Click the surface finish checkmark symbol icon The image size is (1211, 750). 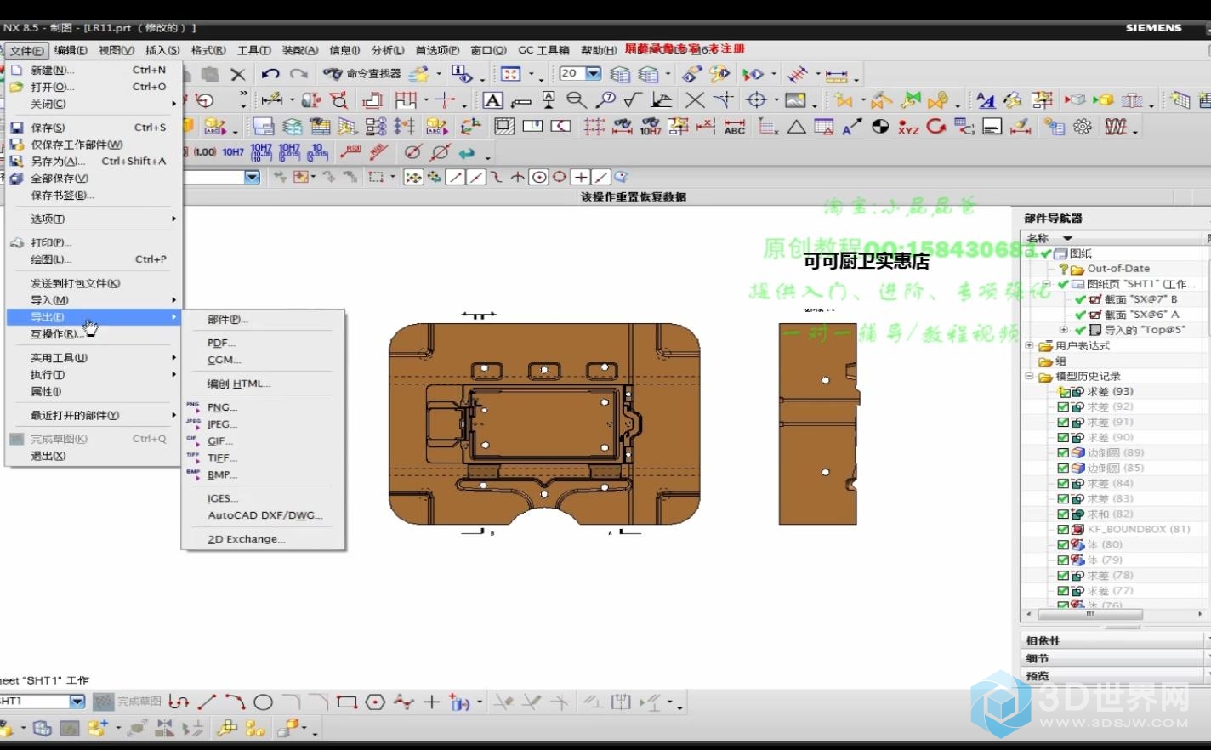(632, 100)
